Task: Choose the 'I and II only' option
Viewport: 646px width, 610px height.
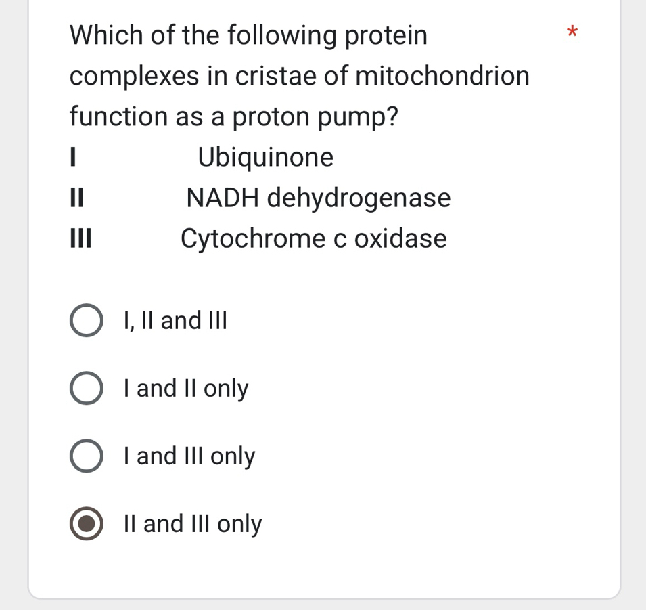Action: 86,388
